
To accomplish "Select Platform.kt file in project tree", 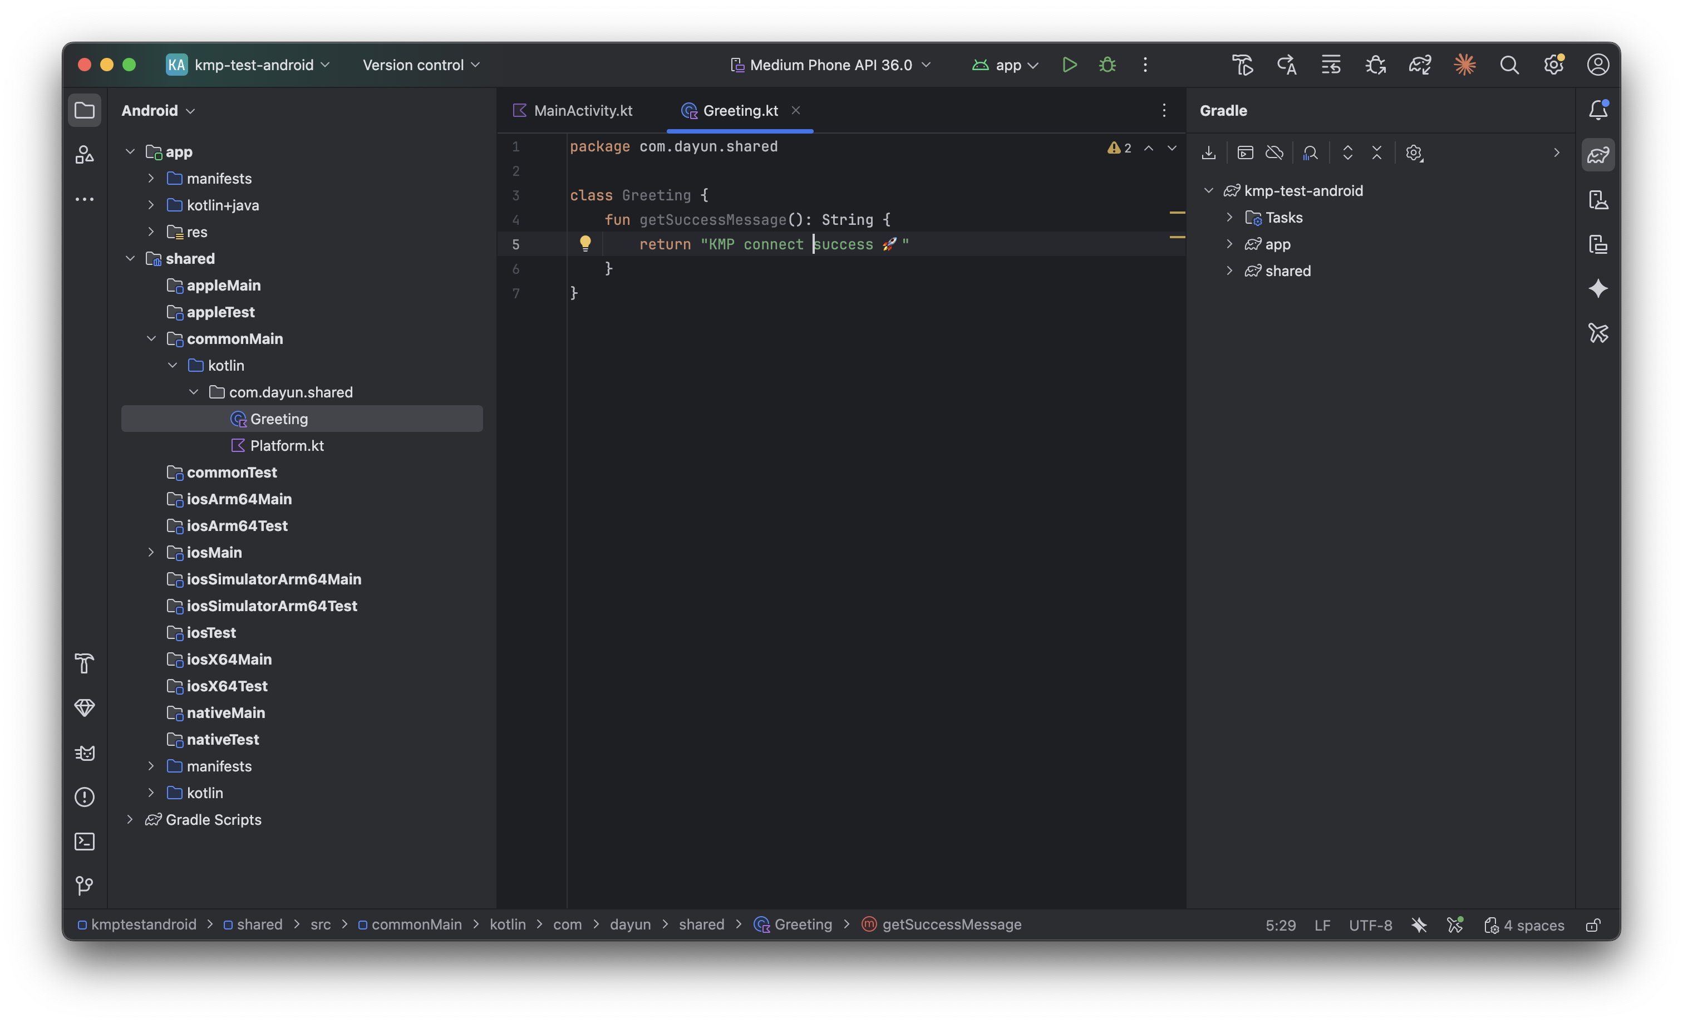I will (286, 446).
